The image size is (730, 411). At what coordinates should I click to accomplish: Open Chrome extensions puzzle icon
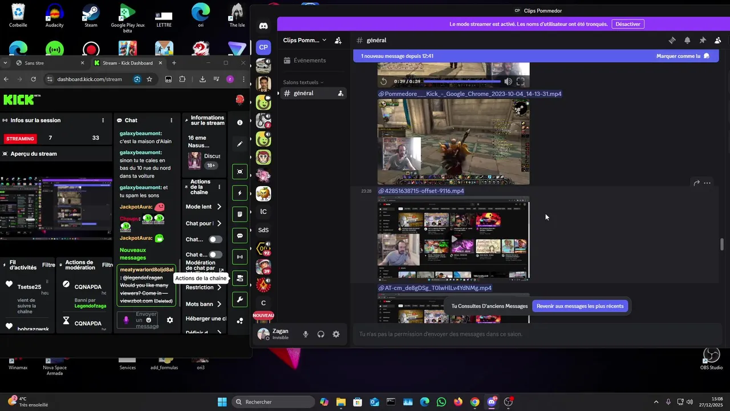pyautogui.click(x=182, y=79)
